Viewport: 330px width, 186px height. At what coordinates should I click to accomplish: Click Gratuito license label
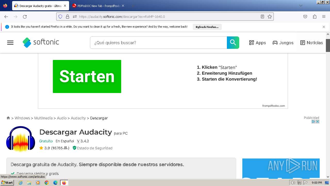(46, 141)
